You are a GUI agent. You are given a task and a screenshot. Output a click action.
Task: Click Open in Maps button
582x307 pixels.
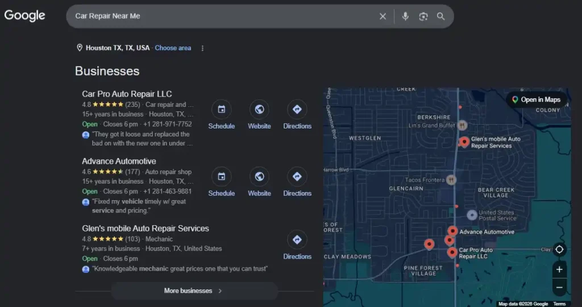537,99
